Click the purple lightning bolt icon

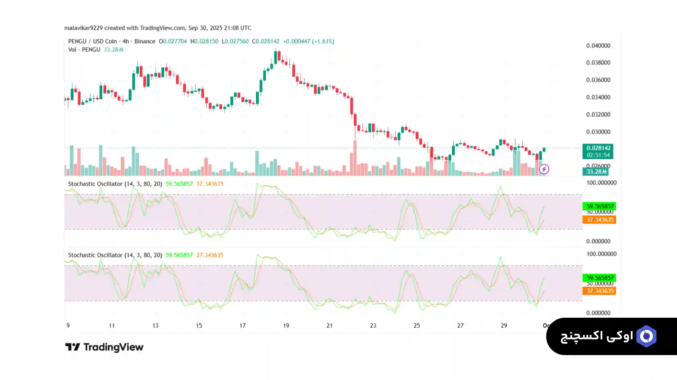click(544, 169)
